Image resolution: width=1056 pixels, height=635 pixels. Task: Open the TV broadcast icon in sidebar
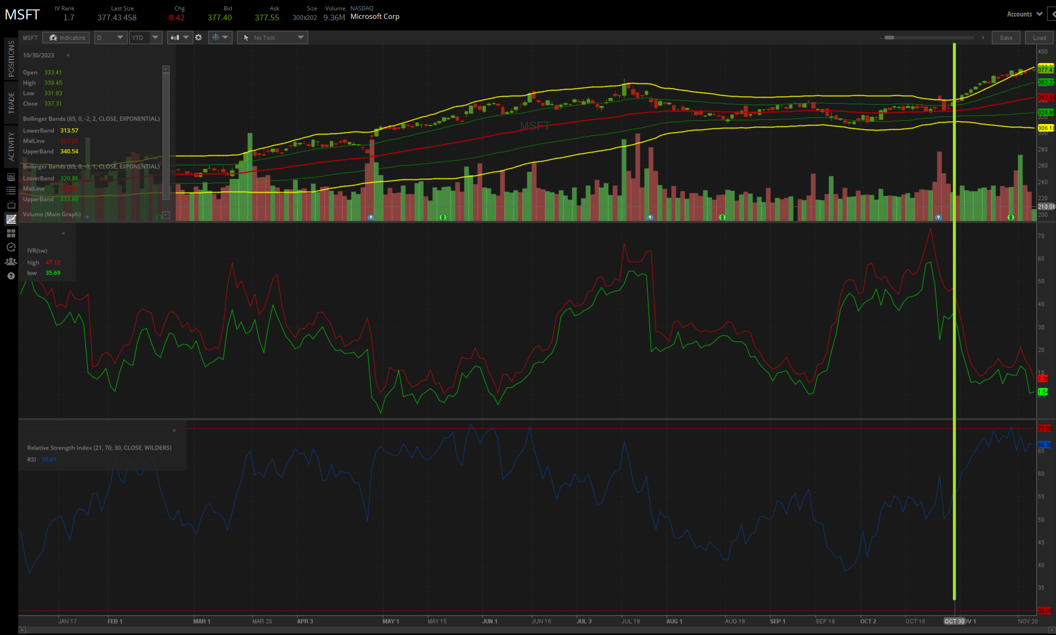(x=11, y=205)
